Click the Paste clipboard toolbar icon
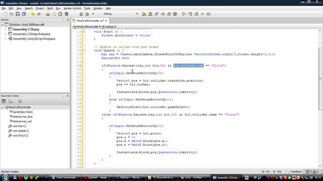 [x=60, y=14]
